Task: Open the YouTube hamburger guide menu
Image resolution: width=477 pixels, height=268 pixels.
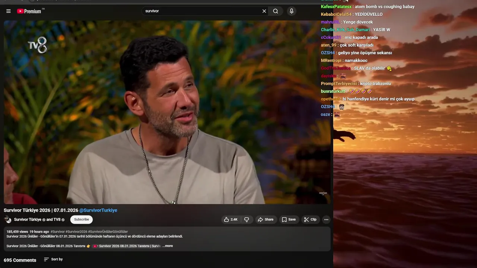Action: pos(8,11)
